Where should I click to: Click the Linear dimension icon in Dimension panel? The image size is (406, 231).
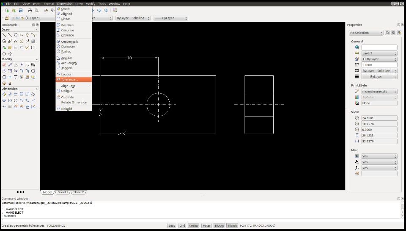point(16,94)
